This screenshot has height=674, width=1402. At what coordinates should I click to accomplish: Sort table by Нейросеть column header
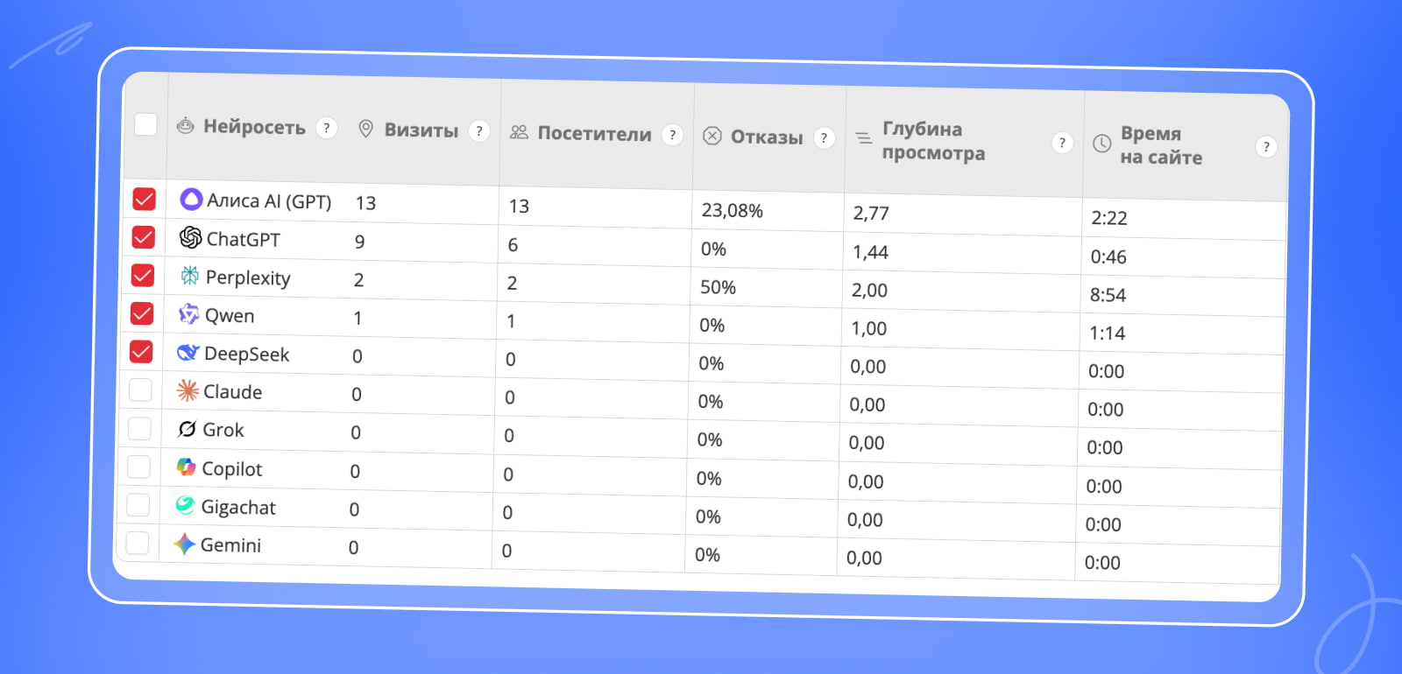(254, 127)
